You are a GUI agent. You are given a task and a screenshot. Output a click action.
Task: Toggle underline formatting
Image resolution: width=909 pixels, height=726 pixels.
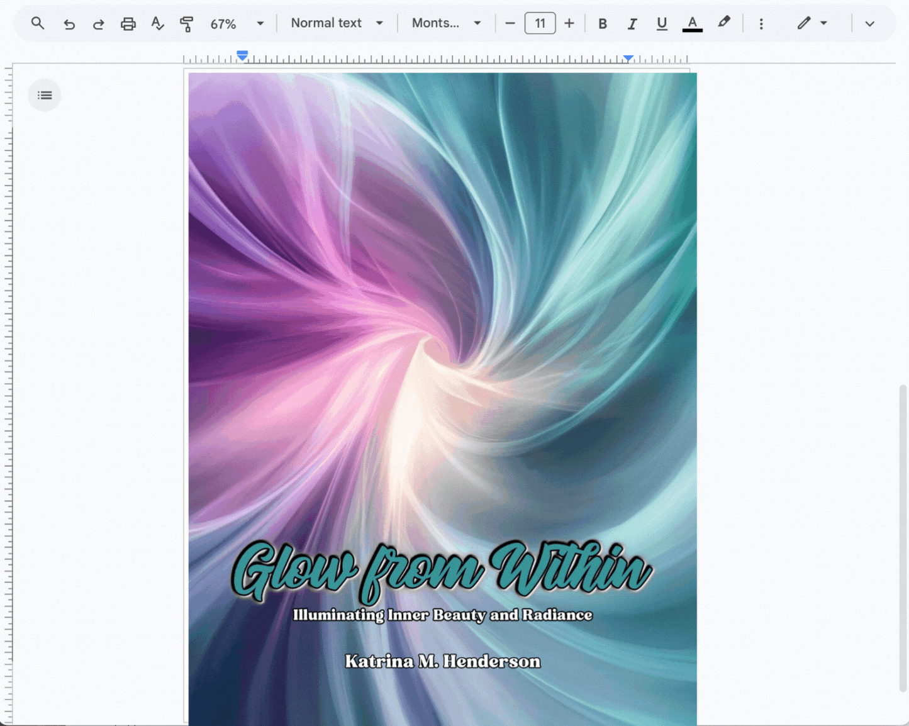661,23
